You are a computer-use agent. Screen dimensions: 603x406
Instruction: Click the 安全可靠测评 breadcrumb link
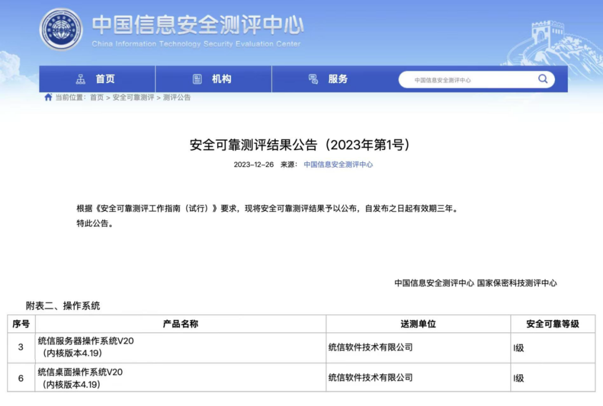click(133, 98)
